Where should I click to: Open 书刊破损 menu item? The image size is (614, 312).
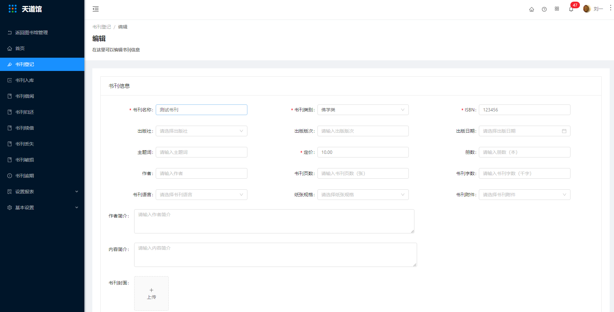[42, 160]
